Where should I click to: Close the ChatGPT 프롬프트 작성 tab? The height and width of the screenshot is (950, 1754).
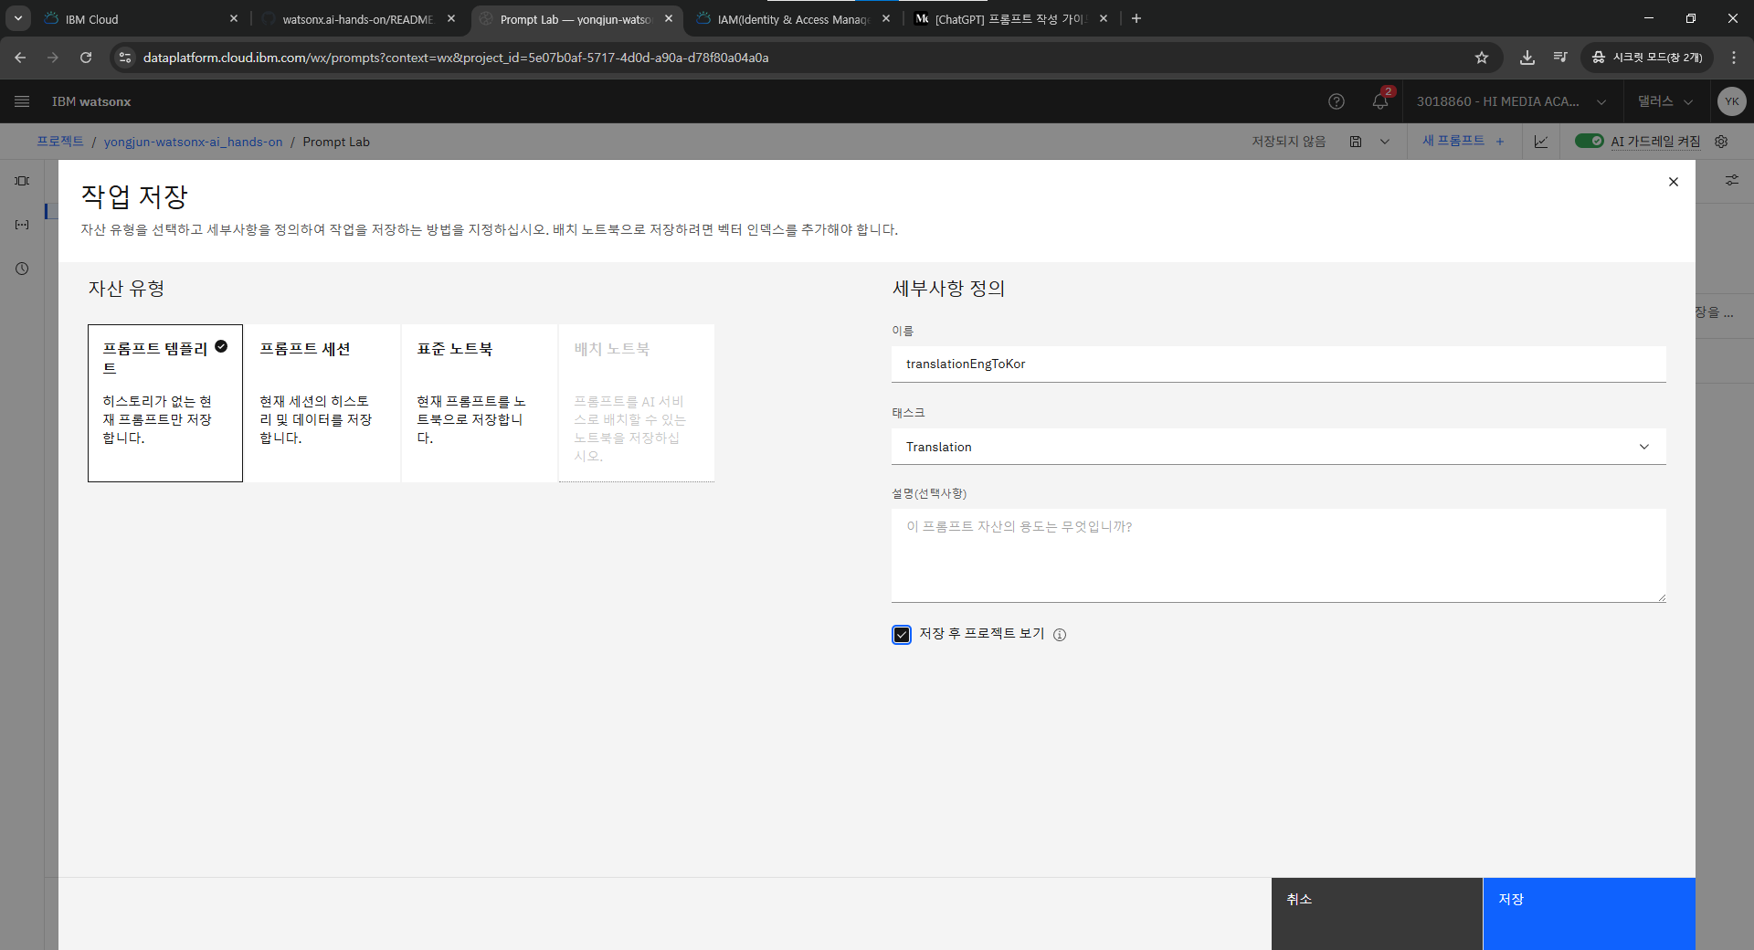(x=1104, y=18)
